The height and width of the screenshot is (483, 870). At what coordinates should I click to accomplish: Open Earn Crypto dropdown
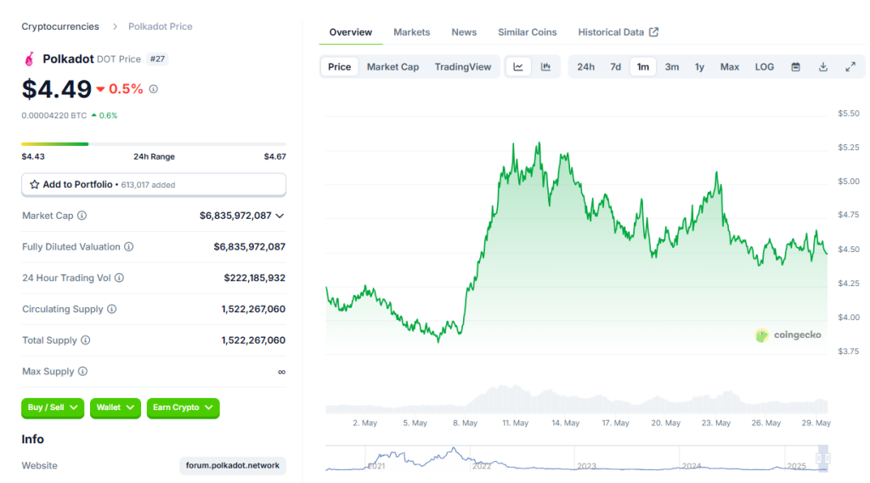tap(184, 407)
